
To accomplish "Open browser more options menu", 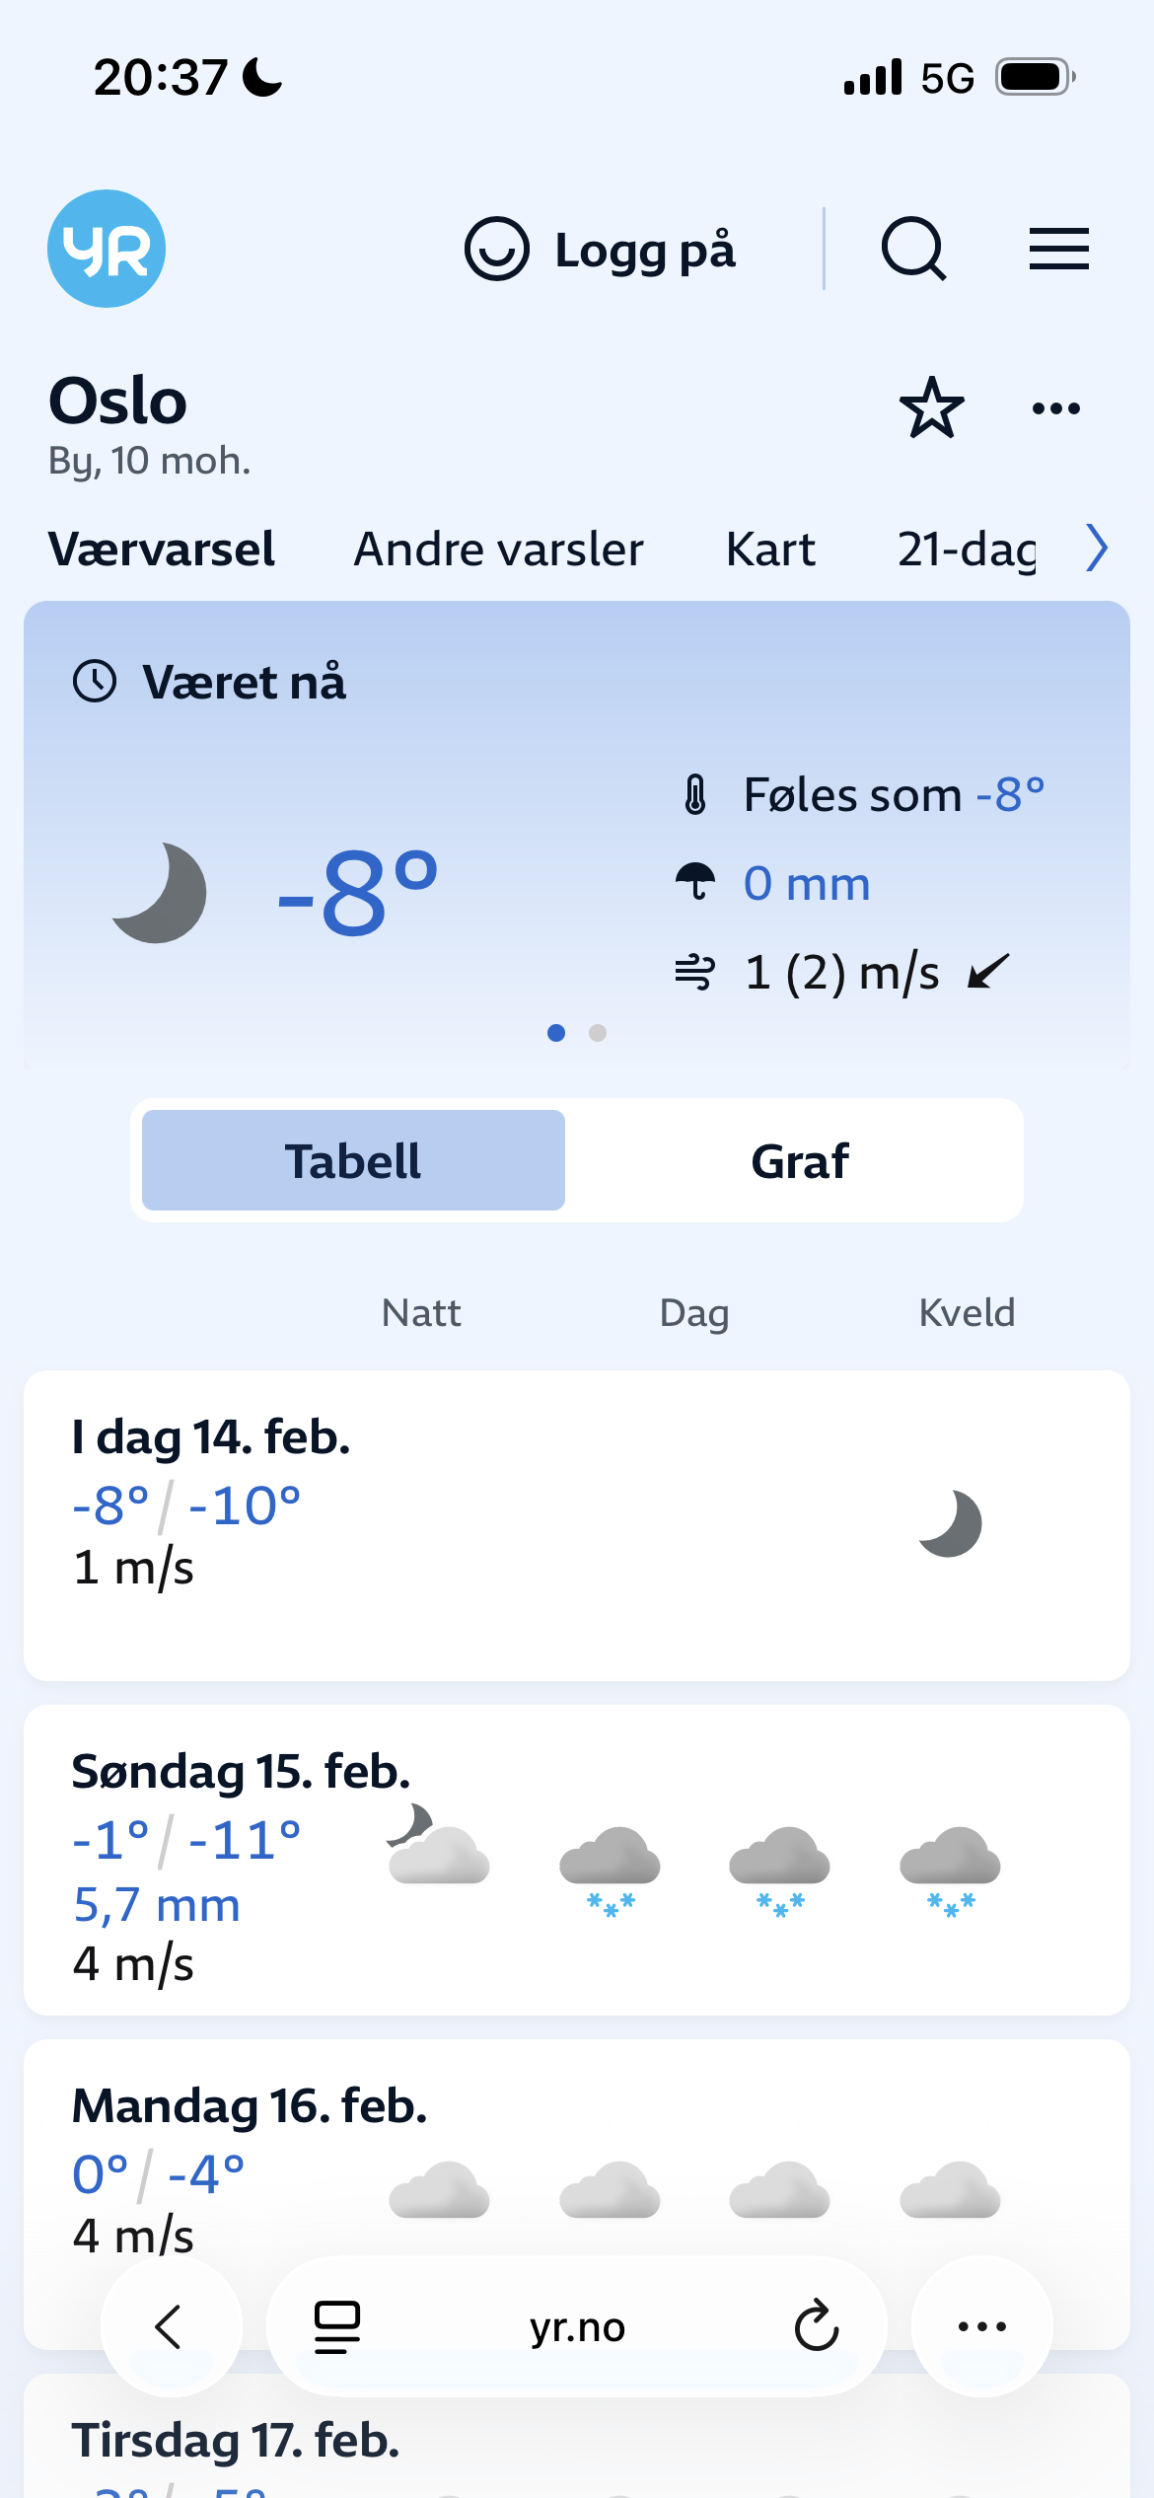I will pyautogui.click(x=981, y=2325).
